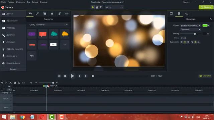The image size is (214, 120).
Task: Open the Sign in dropdown
Action: point(187,2)
